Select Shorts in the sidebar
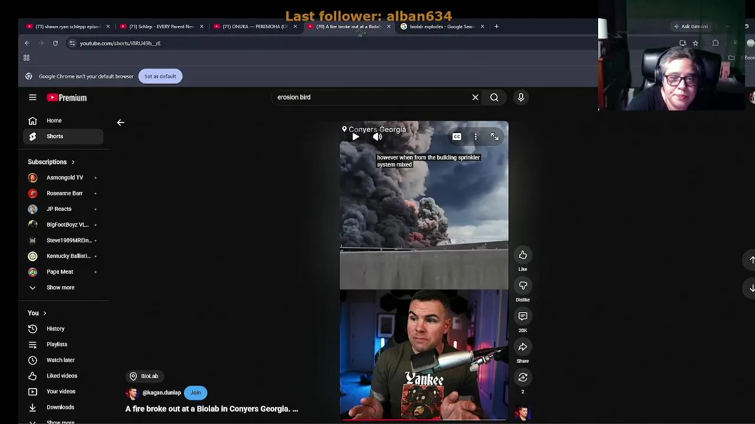Screen dimensions: 755x424 [x=64, y=136]
